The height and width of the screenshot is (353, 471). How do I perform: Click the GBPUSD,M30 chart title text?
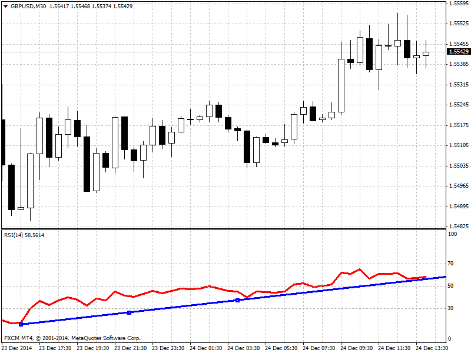click(28, 6)
